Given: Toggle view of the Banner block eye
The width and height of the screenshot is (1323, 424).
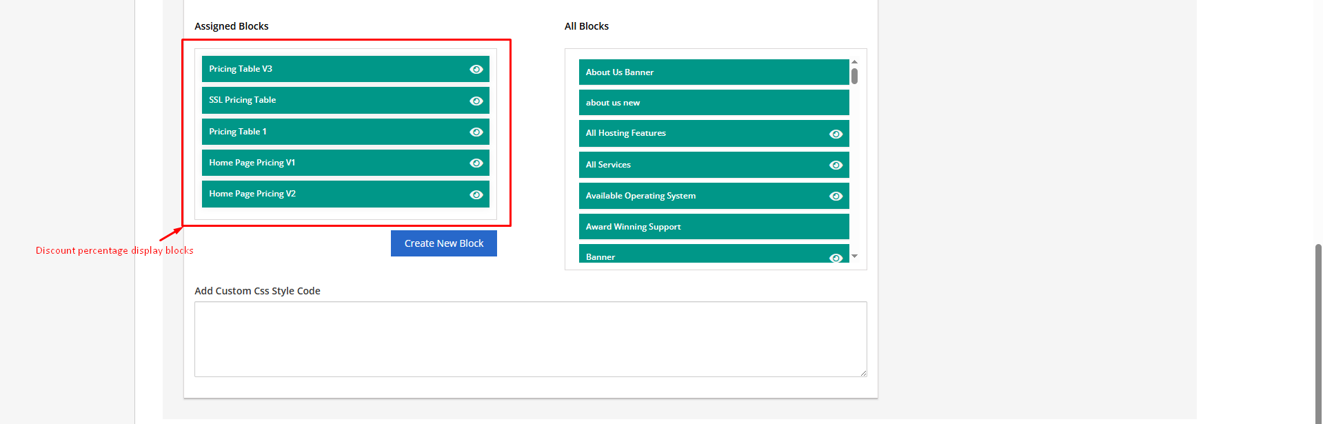Looking at the screenshot, I should click(836, 258).
